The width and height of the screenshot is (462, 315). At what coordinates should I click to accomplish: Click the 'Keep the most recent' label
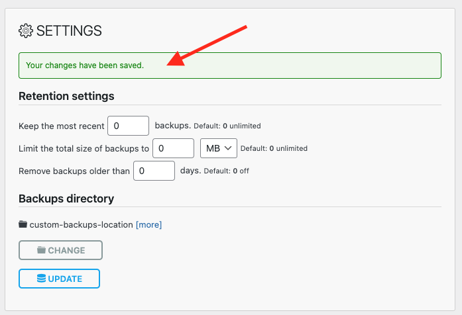click(x=62, y=126)
